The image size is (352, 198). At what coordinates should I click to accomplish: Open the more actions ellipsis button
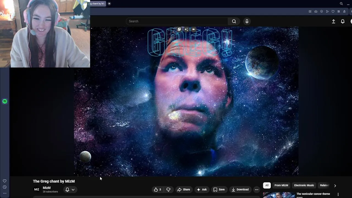[257, 189]
